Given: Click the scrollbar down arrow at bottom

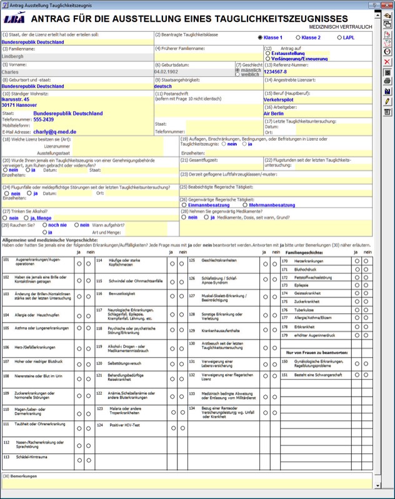Looking at the screenshot, I should click(x=377, y=486).
